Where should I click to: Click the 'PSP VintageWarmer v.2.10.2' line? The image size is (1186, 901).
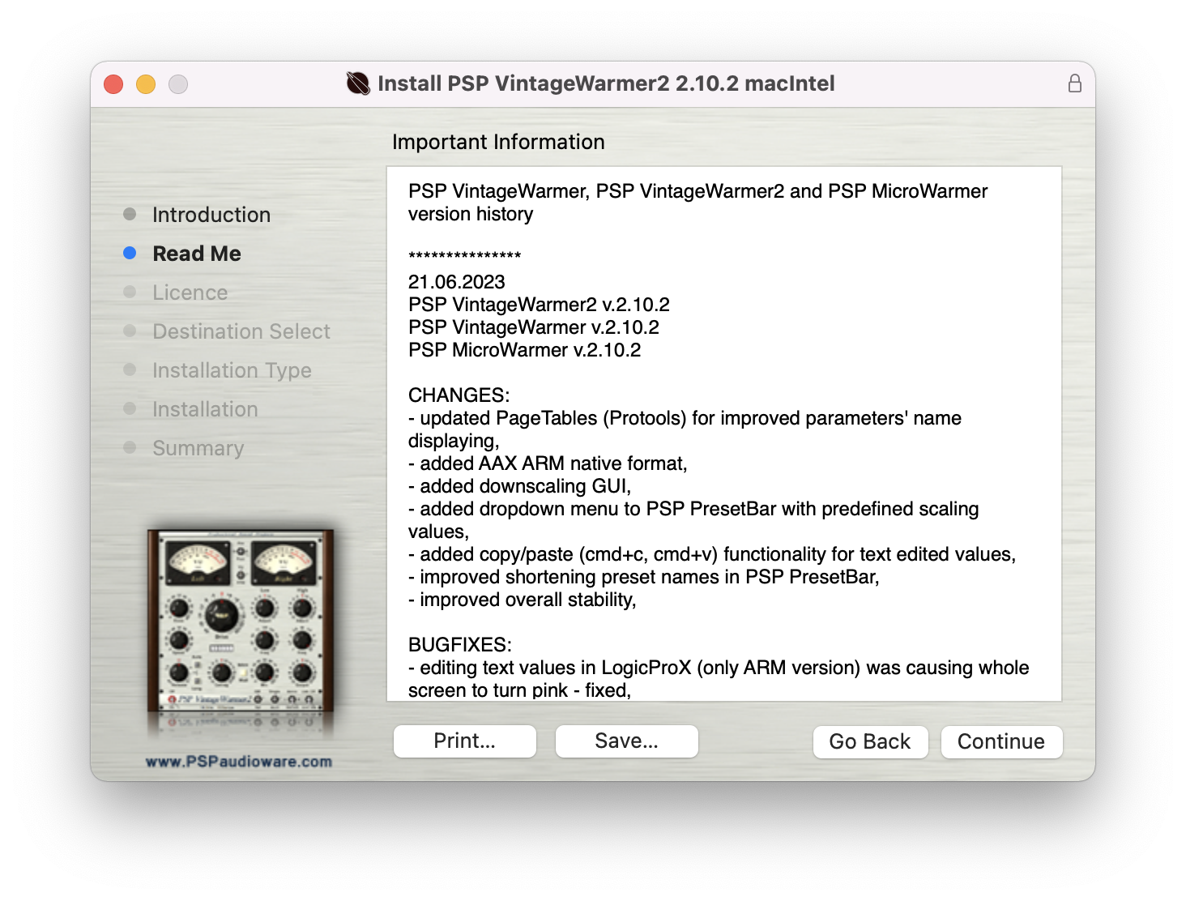click(x=534, y=327)
